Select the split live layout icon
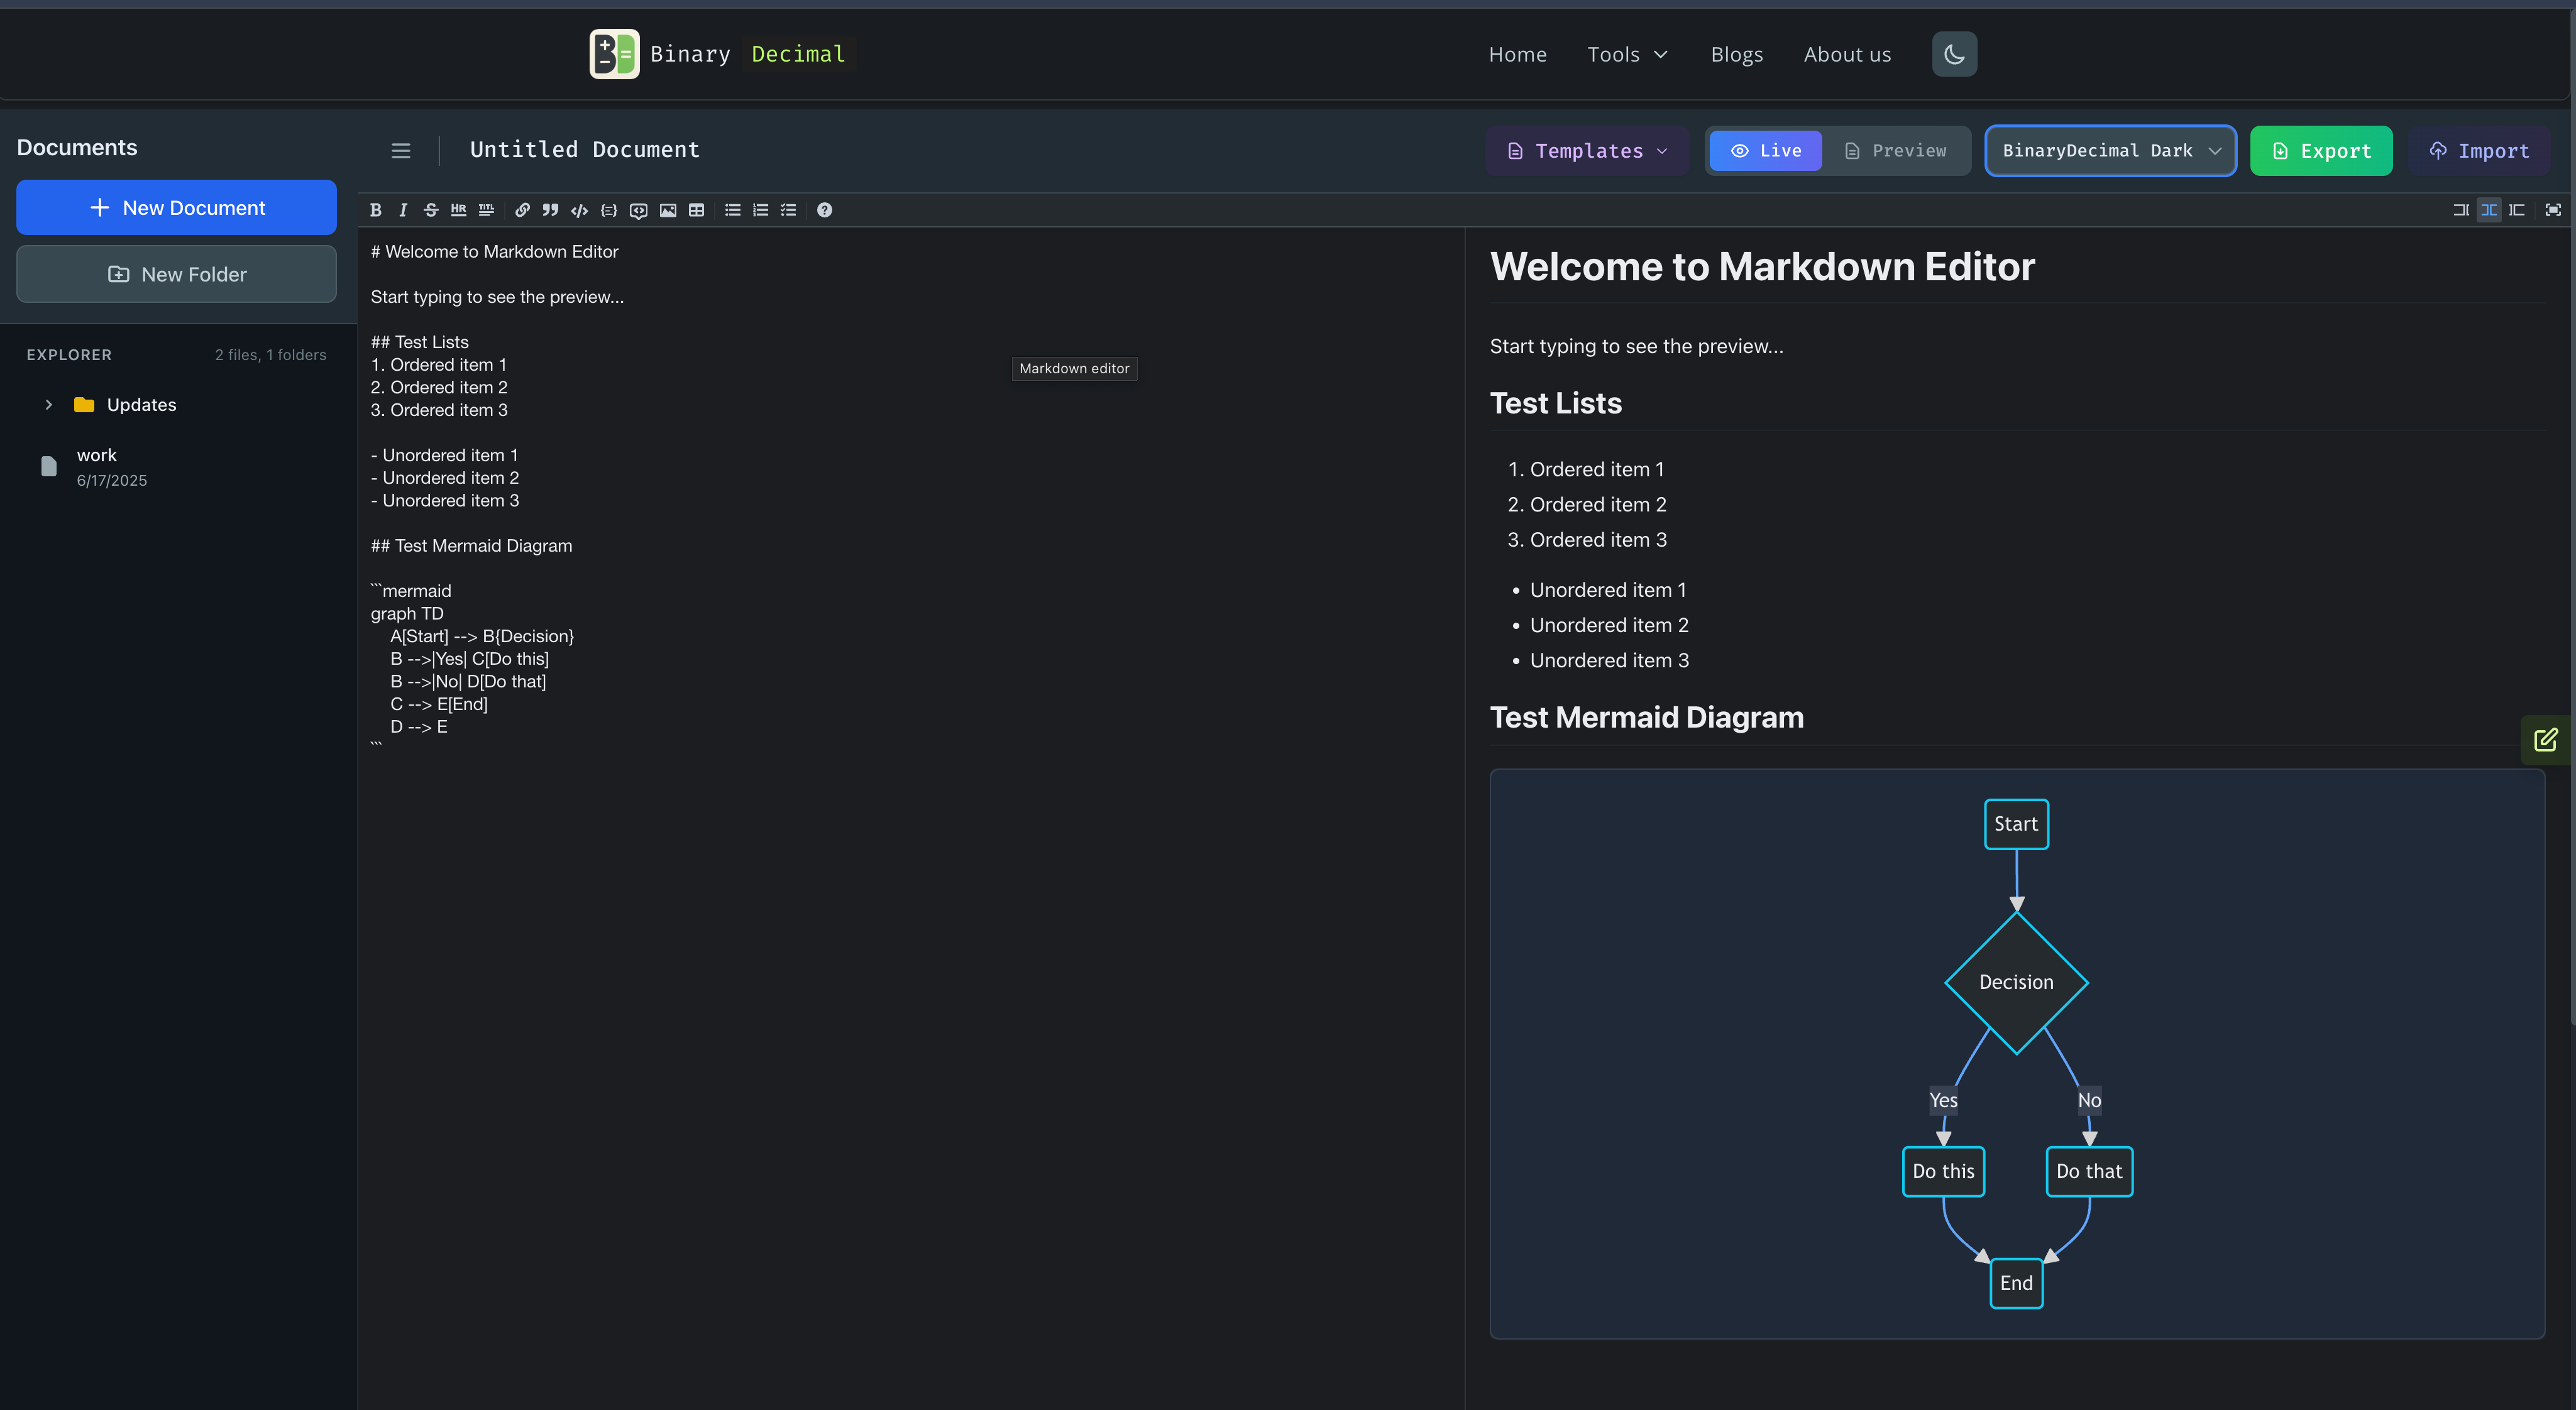 [2489, 210]
